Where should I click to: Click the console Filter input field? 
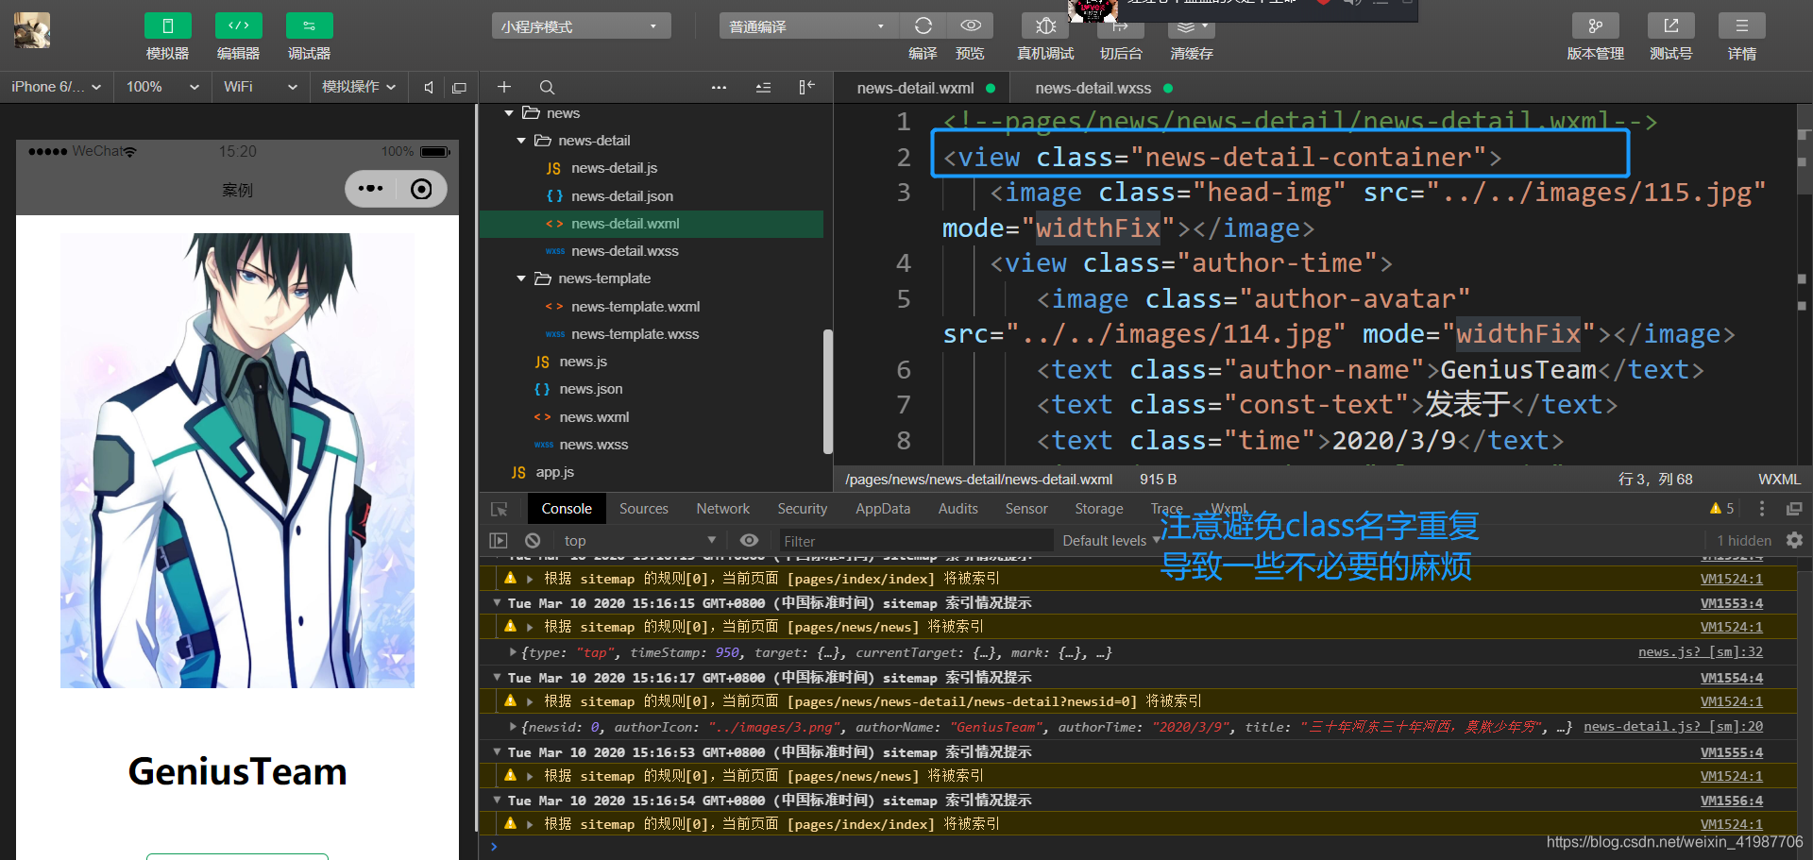(915, 541)
